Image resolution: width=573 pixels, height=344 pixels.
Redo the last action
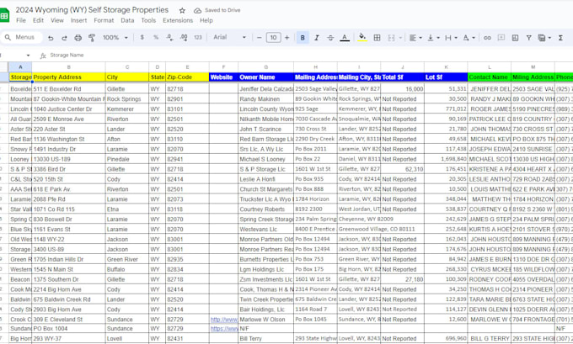64,38
